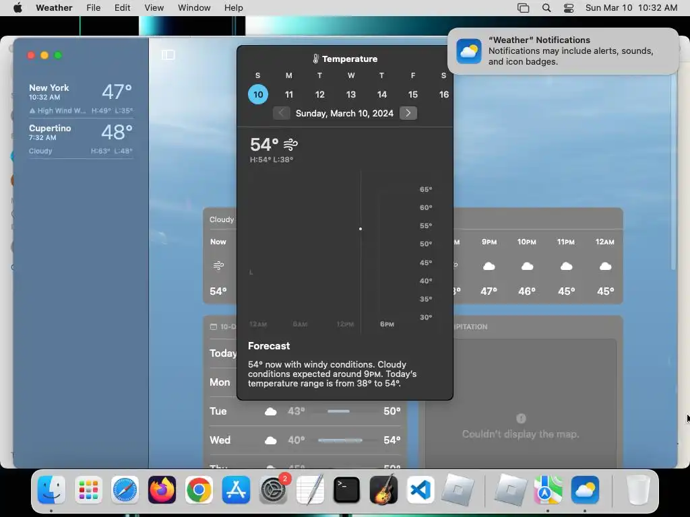Launch Safari from the Dock

coord(125,490)
